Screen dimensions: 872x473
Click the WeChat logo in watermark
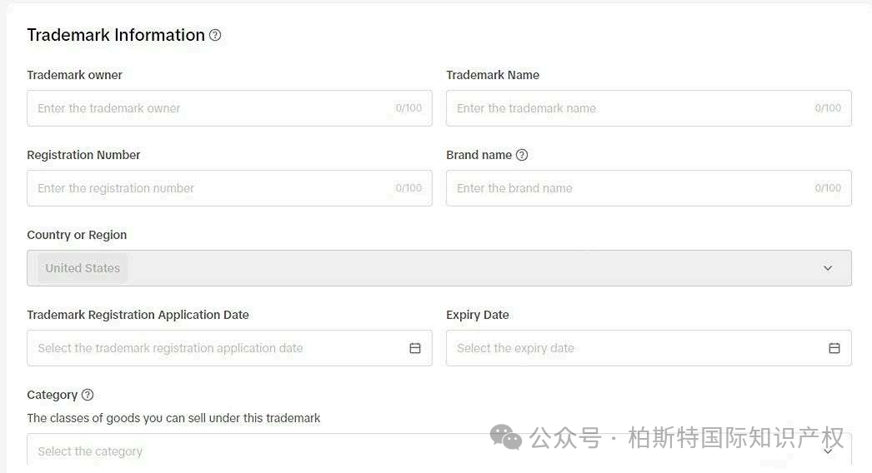[505, 437]
